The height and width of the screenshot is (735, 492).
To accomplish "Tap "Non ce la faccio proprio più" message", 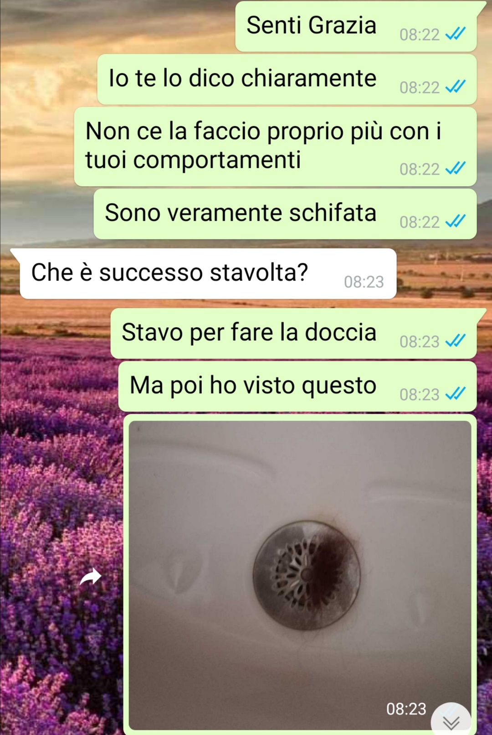I will tap(275, 146).
